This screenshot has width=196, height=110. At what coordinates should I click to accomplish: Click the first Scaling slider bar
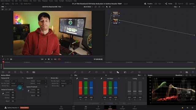click(x=129, y=88)
